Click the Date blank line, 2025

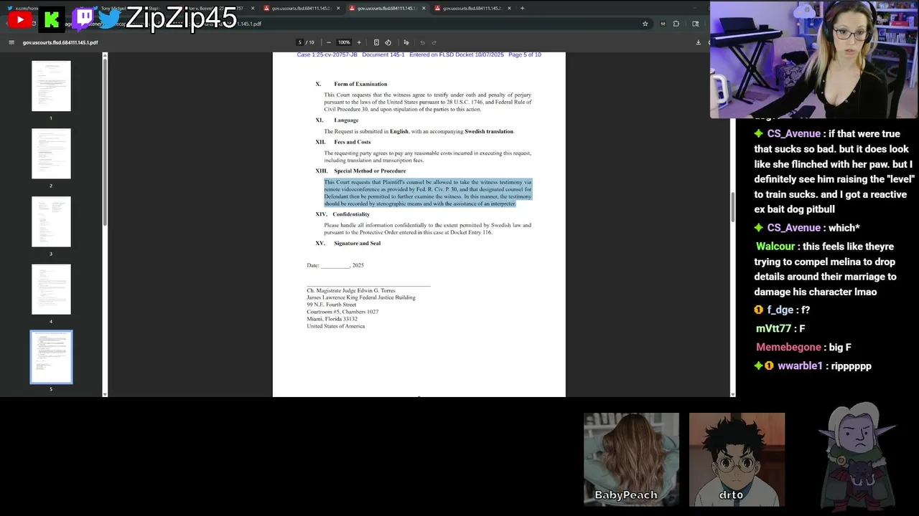(x=335, y=265)
